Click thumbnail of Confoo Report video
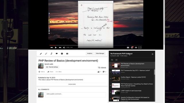 116,79
